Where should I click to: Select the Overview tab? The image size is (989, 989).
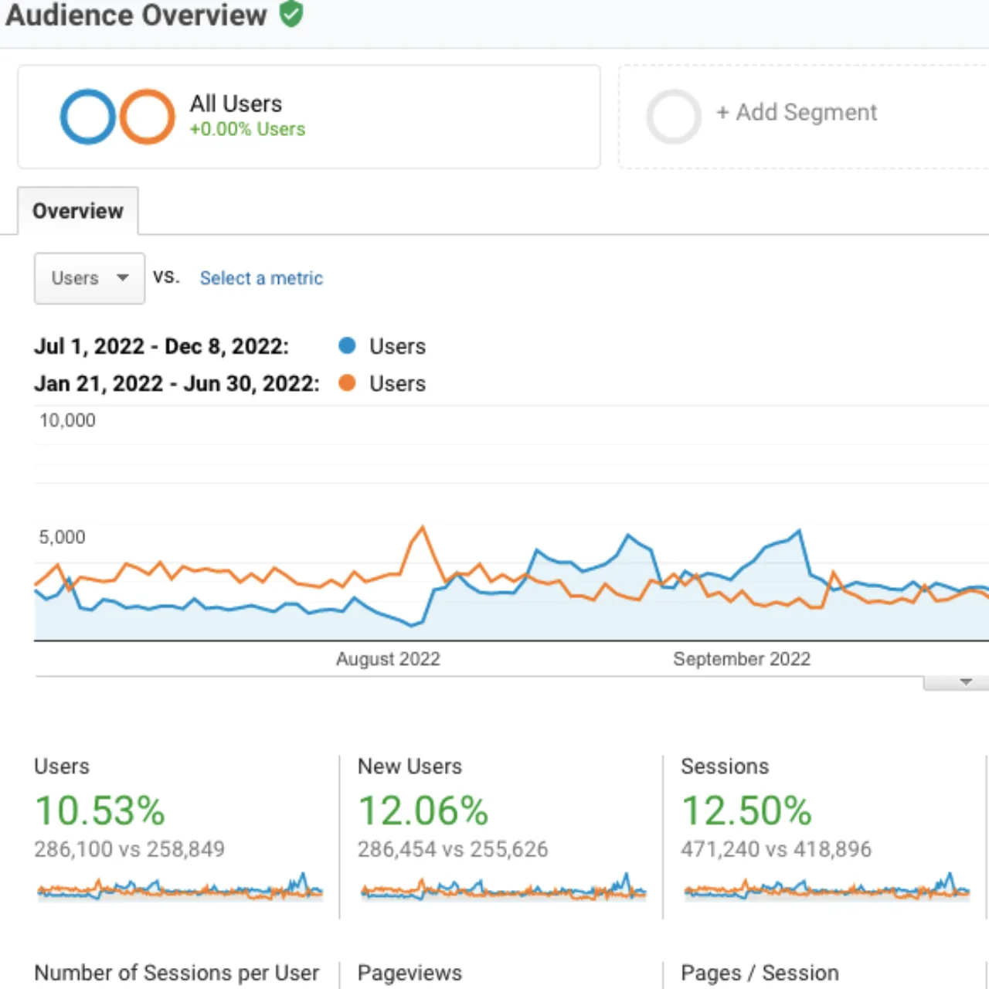tap(78, 210)
